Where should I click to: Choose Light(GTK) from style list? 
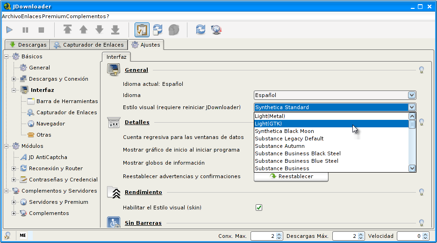331,124
